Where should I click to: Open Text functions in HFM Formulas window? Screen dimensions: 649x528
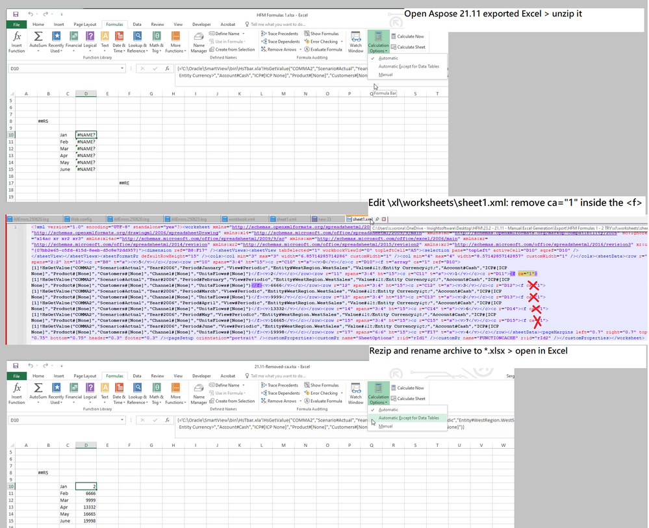pos(105,42)
